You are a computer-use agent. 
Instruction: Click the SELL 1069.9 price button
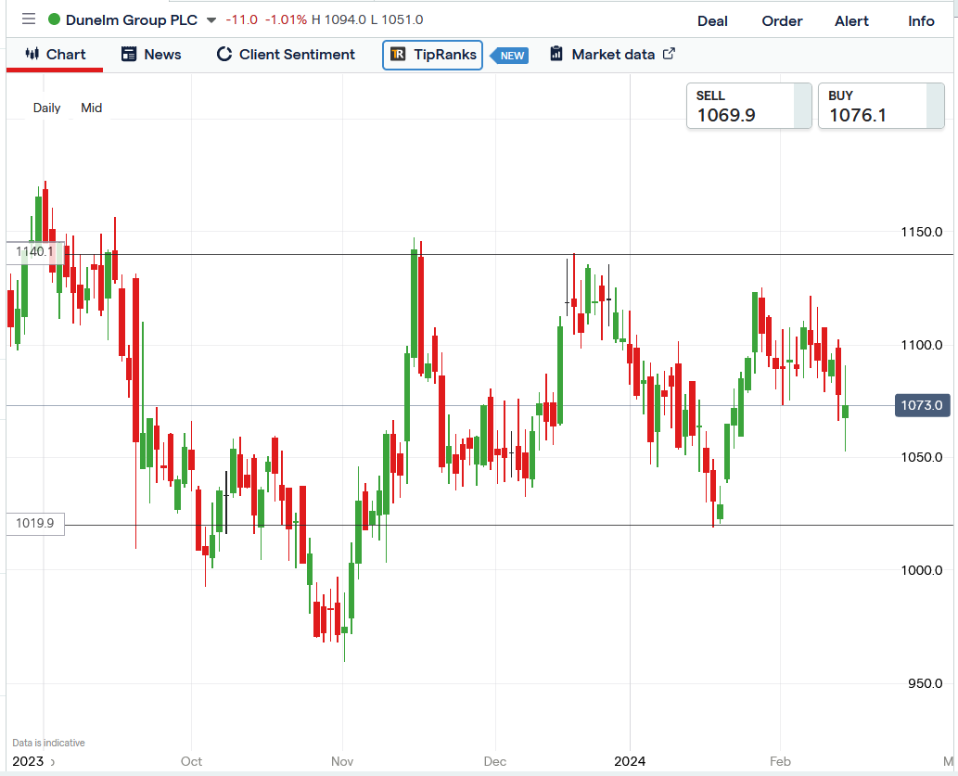749,106
